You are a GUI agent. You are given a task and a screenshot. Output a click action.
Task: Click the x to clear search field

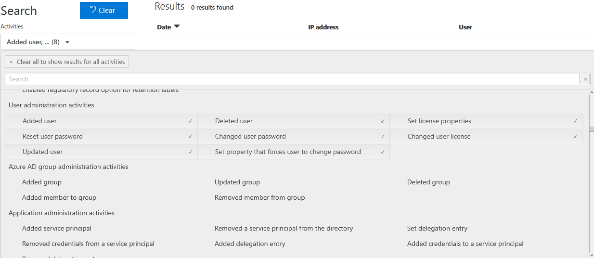[585, 79]
